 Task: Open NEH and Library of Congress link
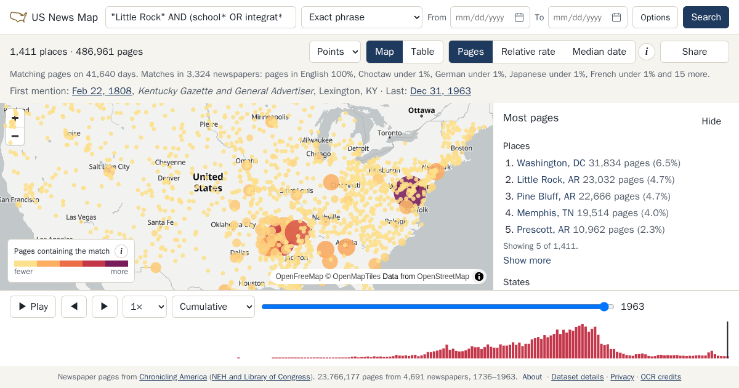coord(261,377)
